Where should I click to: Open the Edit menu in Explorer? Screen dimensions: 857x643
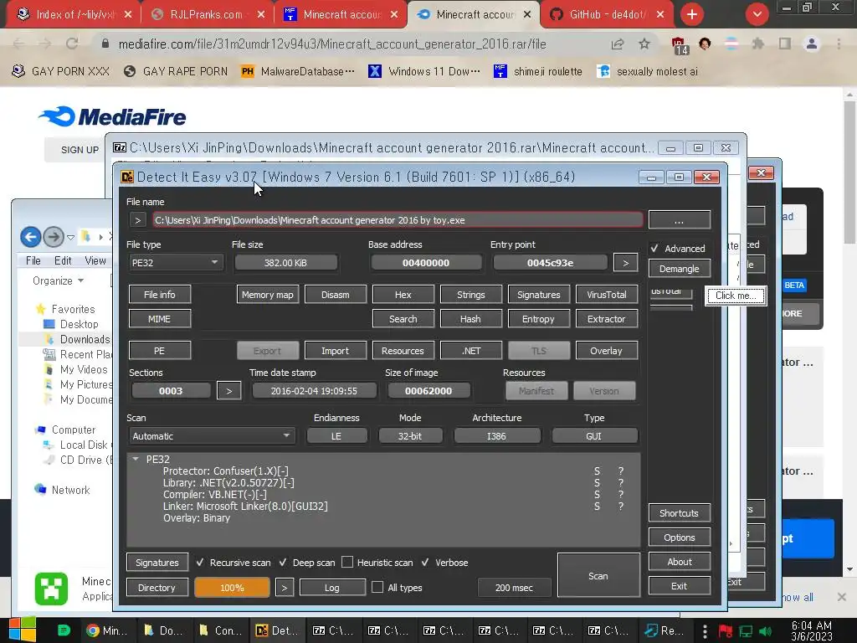pos(63,261)
